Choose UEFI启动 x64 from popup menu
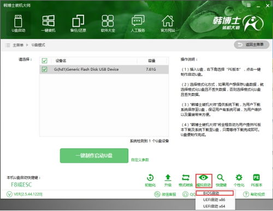The image size is (273, 211). [x=215, y=206]
